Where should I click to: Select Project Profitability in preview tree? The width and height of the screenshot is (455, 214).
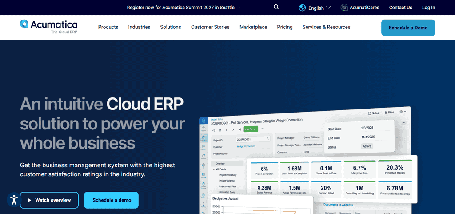(x=228, y=175)
